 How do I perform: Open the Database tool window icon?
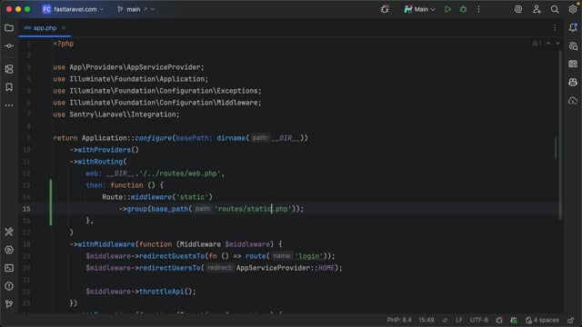coord(573,64)
